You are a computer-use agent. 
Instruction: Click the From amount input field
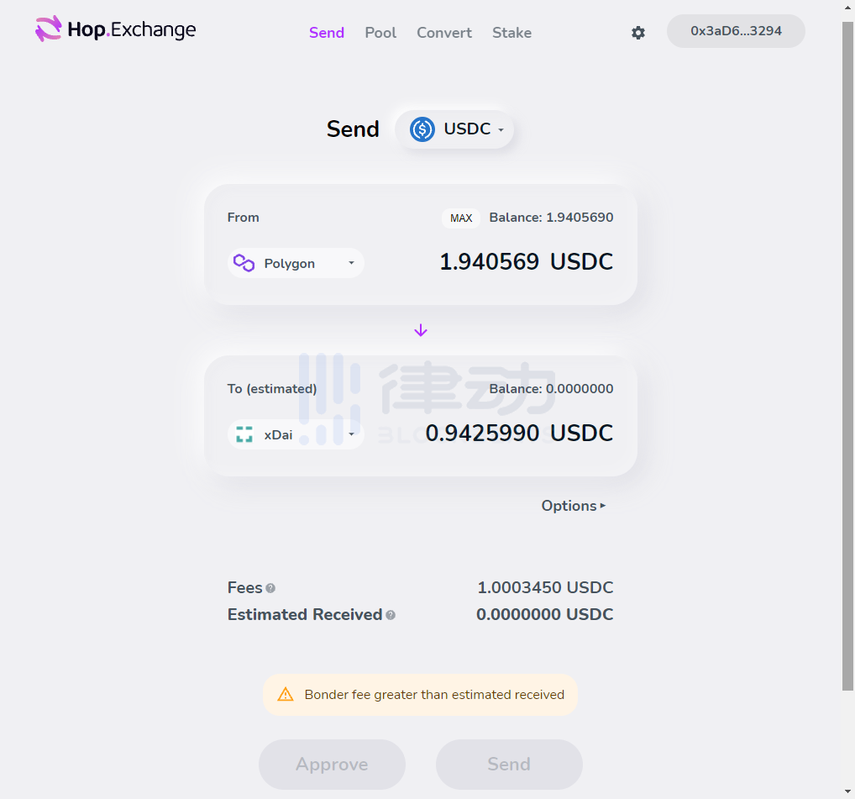pos(489,262)
